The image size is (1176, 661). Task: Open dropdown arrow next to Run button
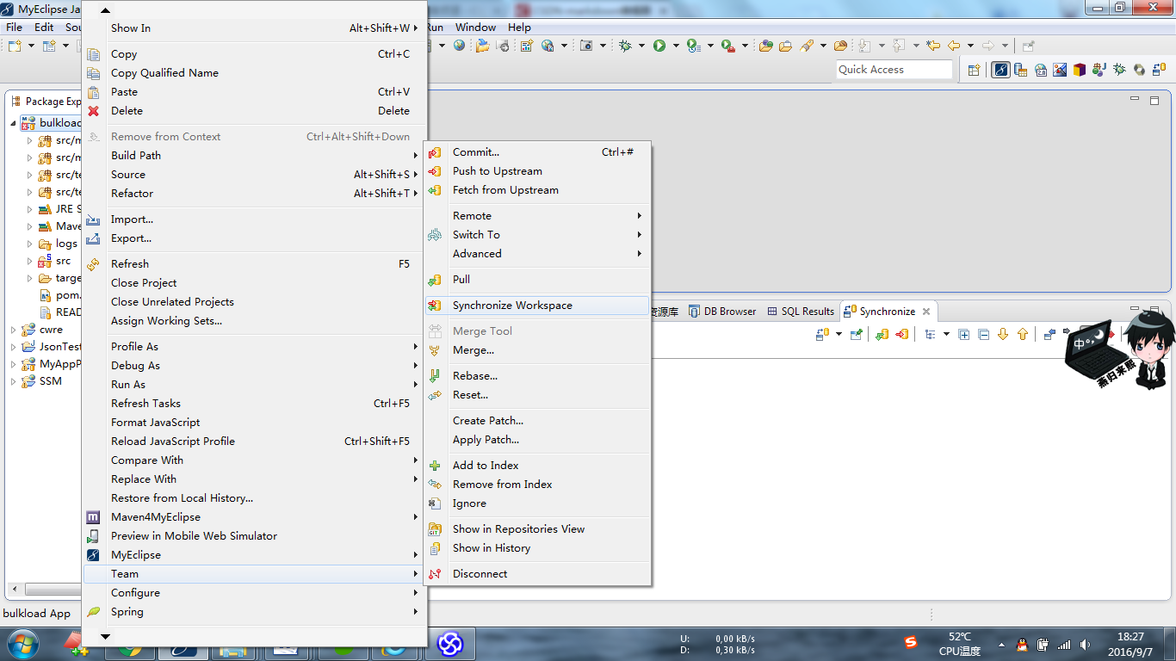676,46
